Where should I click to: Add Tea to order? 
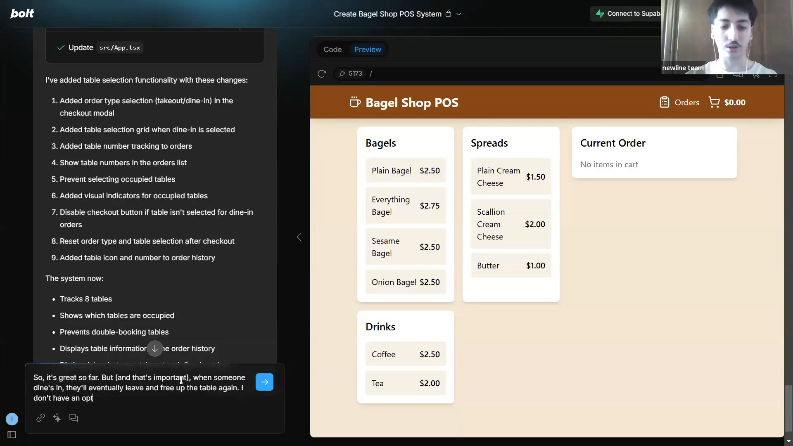(406, 383)
